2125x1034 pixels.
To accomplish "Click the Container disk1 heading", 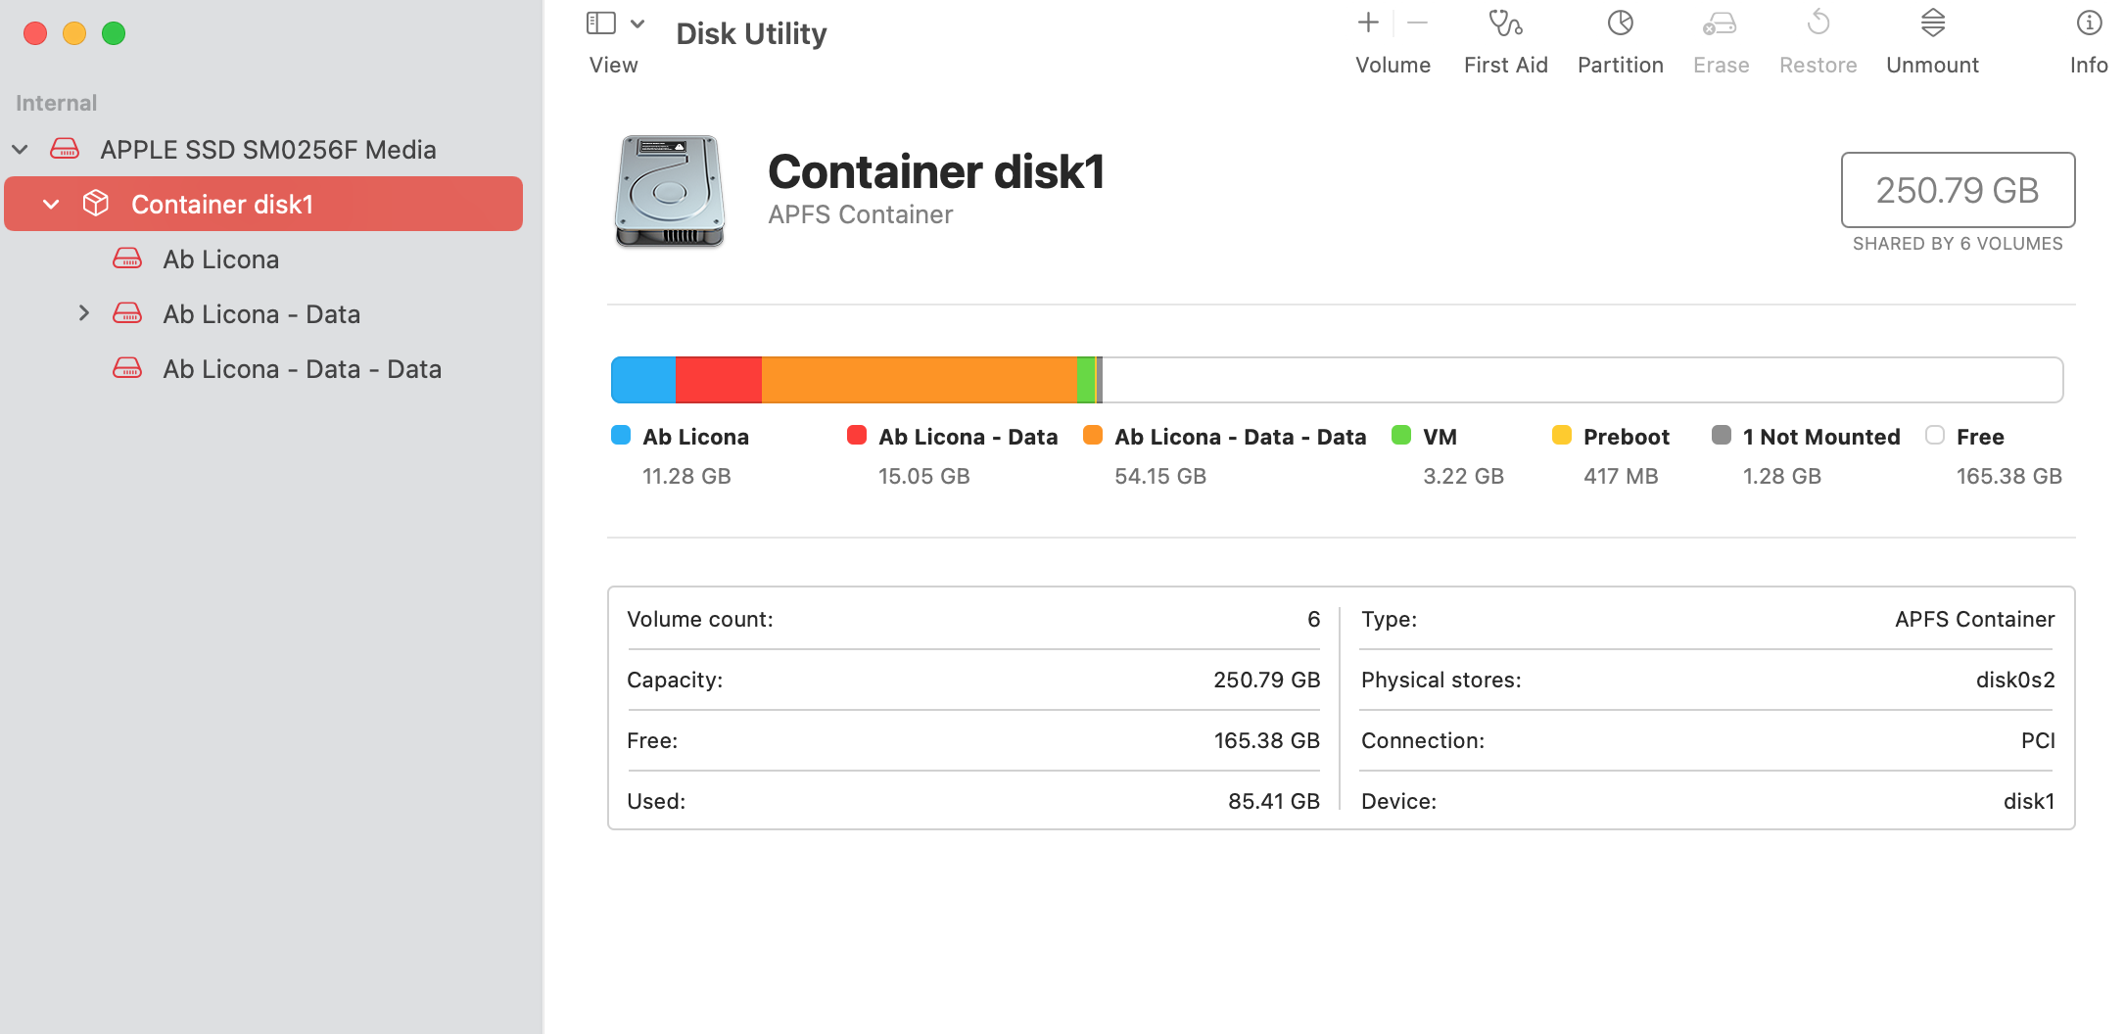I will [936, 171].
